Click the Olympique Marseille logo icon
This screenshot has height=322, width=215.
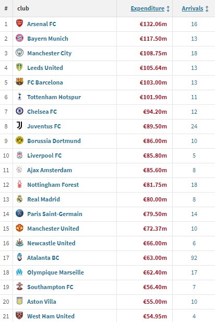[x=19, y=272]
